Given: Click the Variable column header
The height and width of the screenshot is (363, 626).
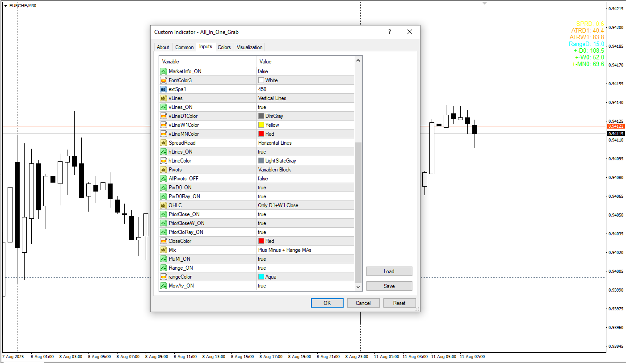Looking at the screenshot, I should (208, 62).
